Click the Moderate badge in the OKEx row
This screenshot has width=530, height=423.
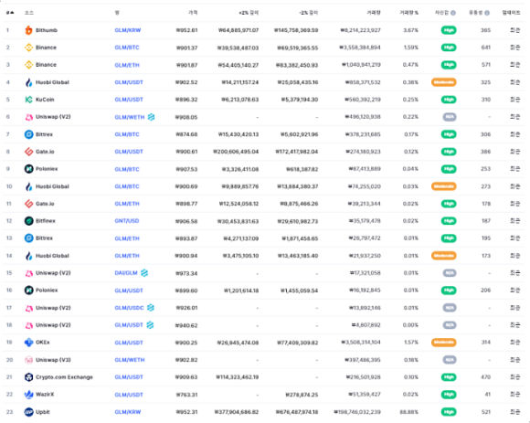tap(443, 343)
